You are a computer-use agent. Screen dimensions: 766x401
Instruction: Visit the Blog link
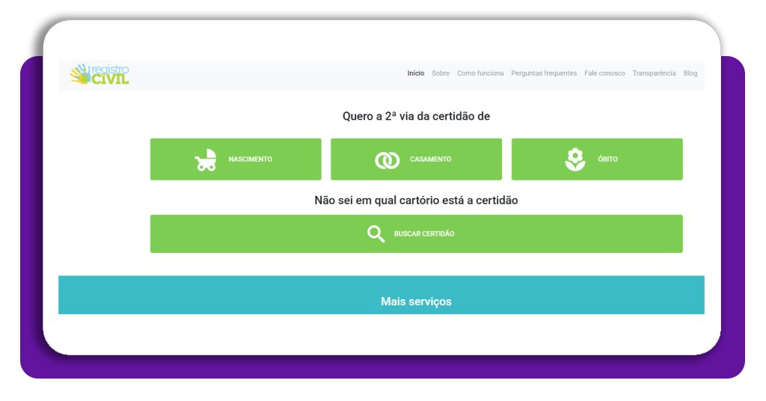tap(690, 73)
